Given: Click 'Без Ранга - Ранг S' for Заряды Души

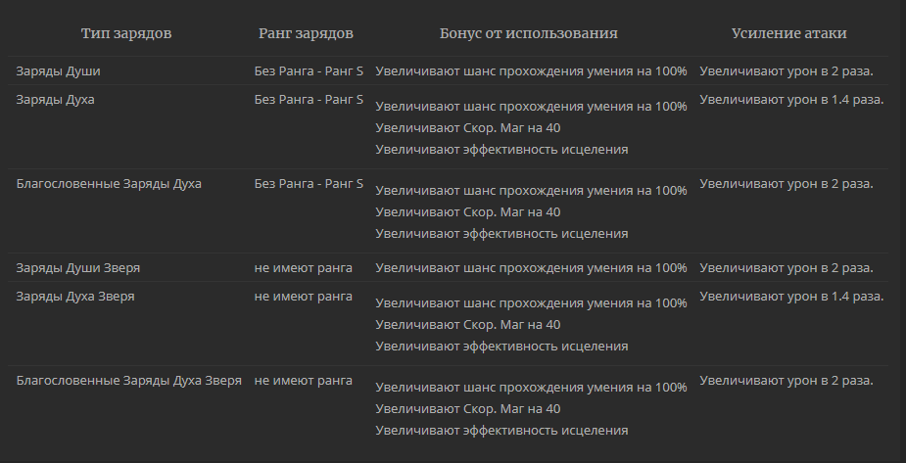Looking at the screenshot, I should click(309, 71).
